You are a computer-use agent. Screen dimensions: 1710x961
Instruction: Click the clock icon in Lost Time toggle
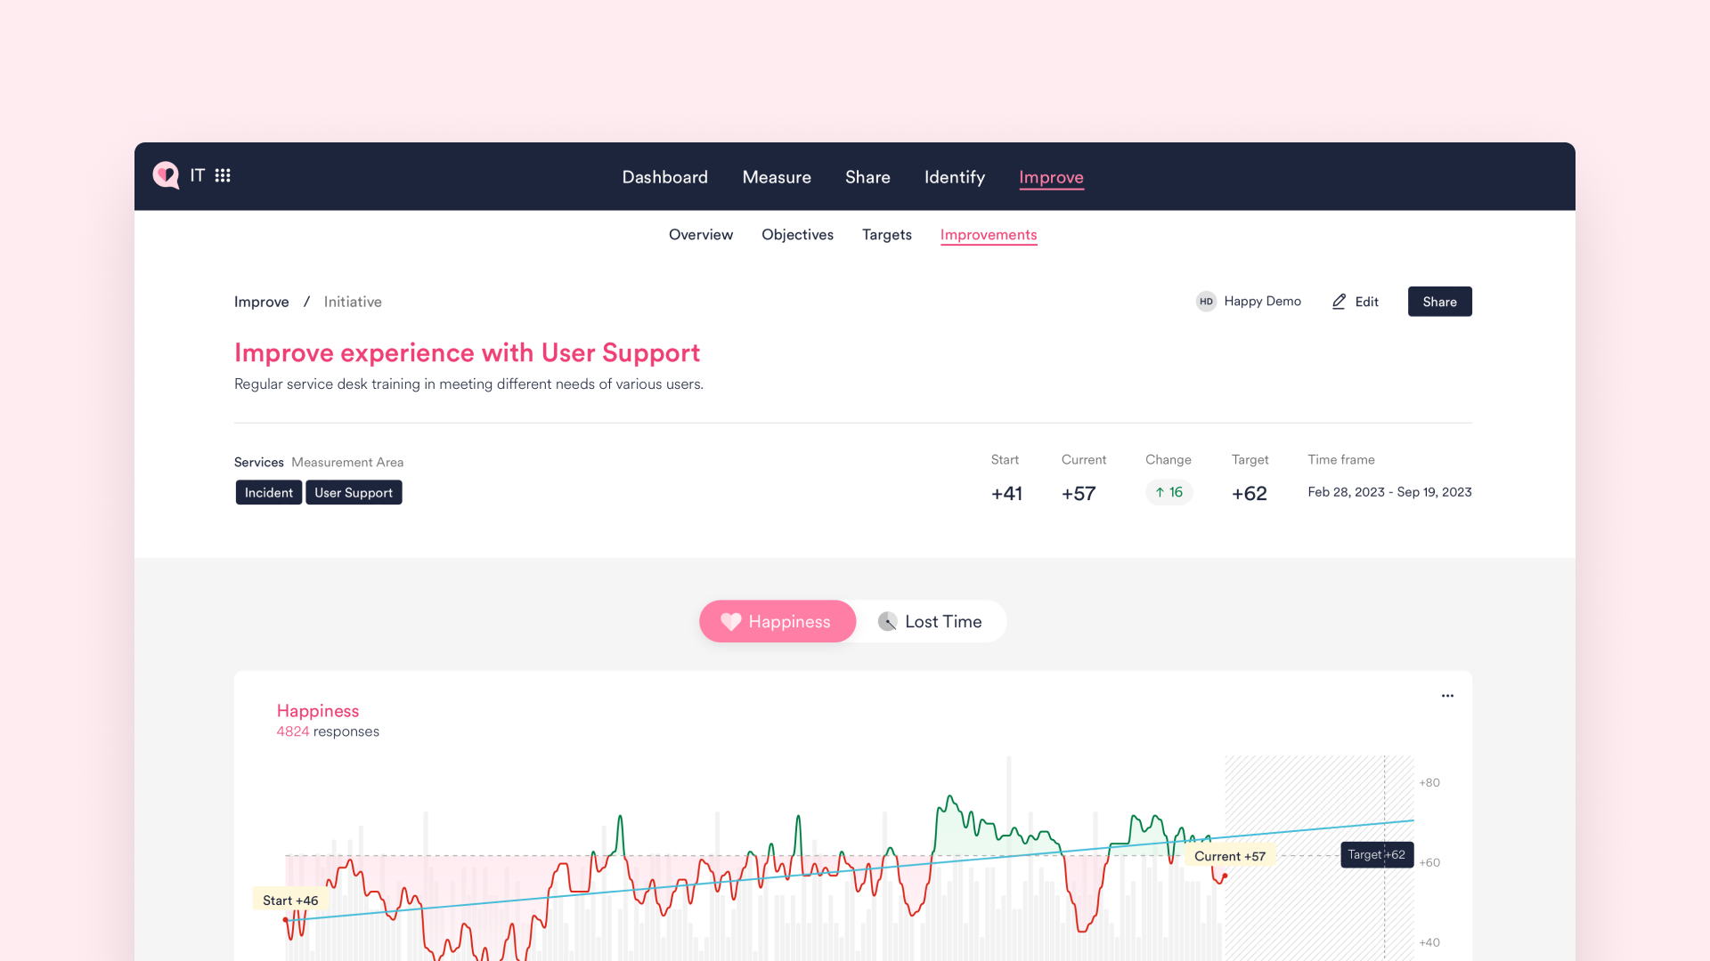[887, 622]
